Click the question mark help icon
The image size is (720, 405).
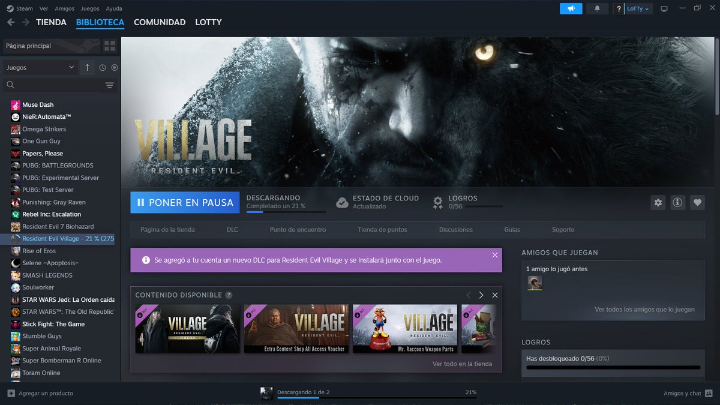pos(619,9)
